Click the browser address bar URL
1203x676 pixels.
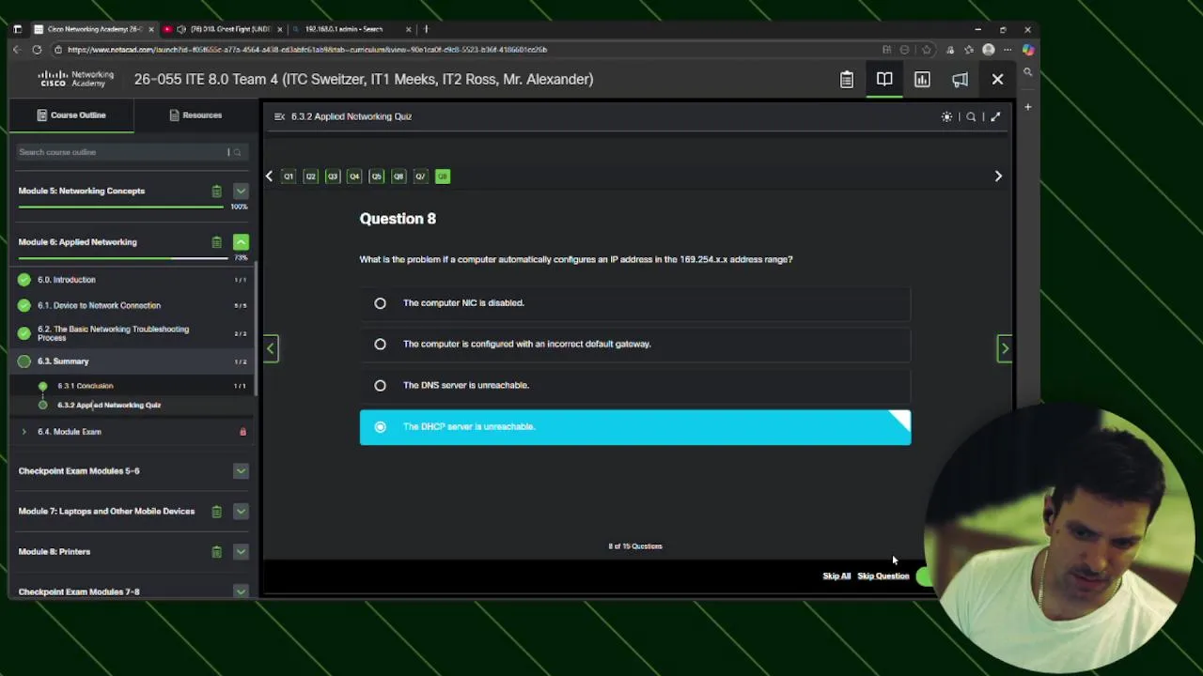pos(307,50)
